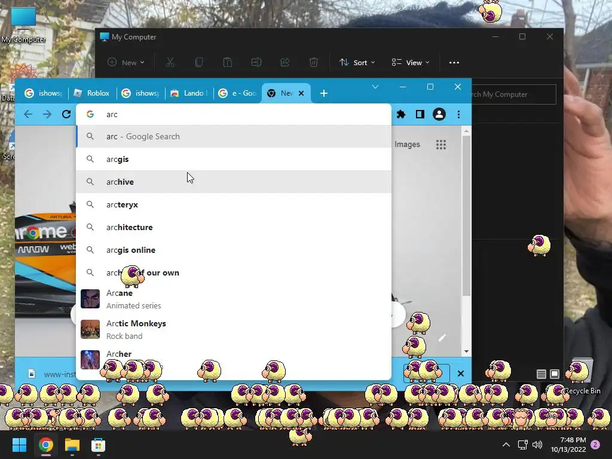The height and width of the screenshot is (459, 612).
Task: Click scrollbar up arrow in Chrome
Action: tap(466, 131)
